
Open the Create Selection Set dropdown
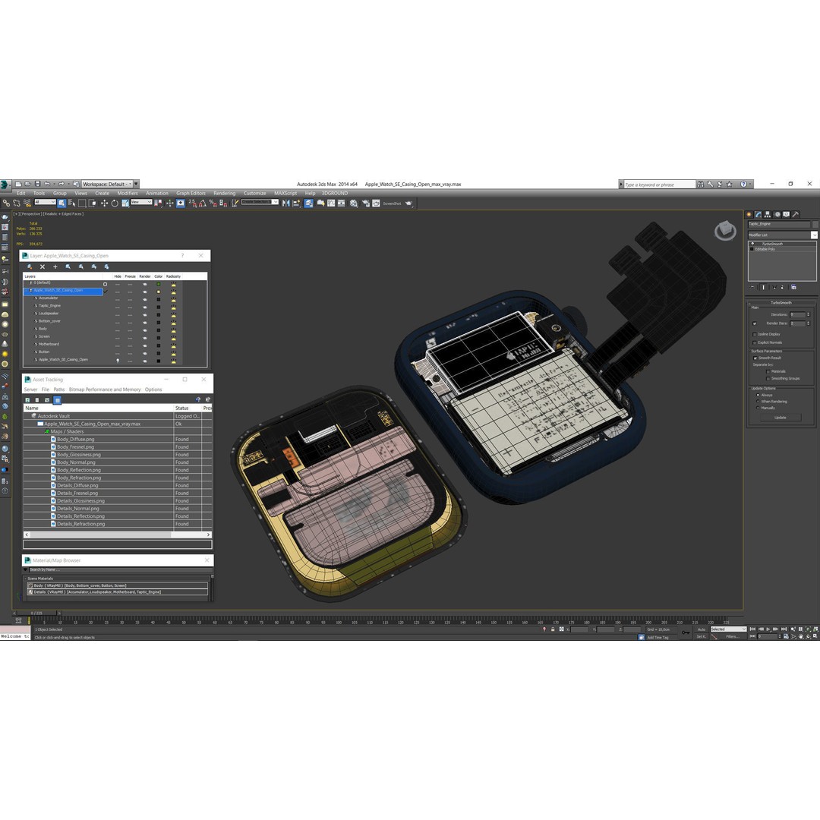tap(260, 202)
